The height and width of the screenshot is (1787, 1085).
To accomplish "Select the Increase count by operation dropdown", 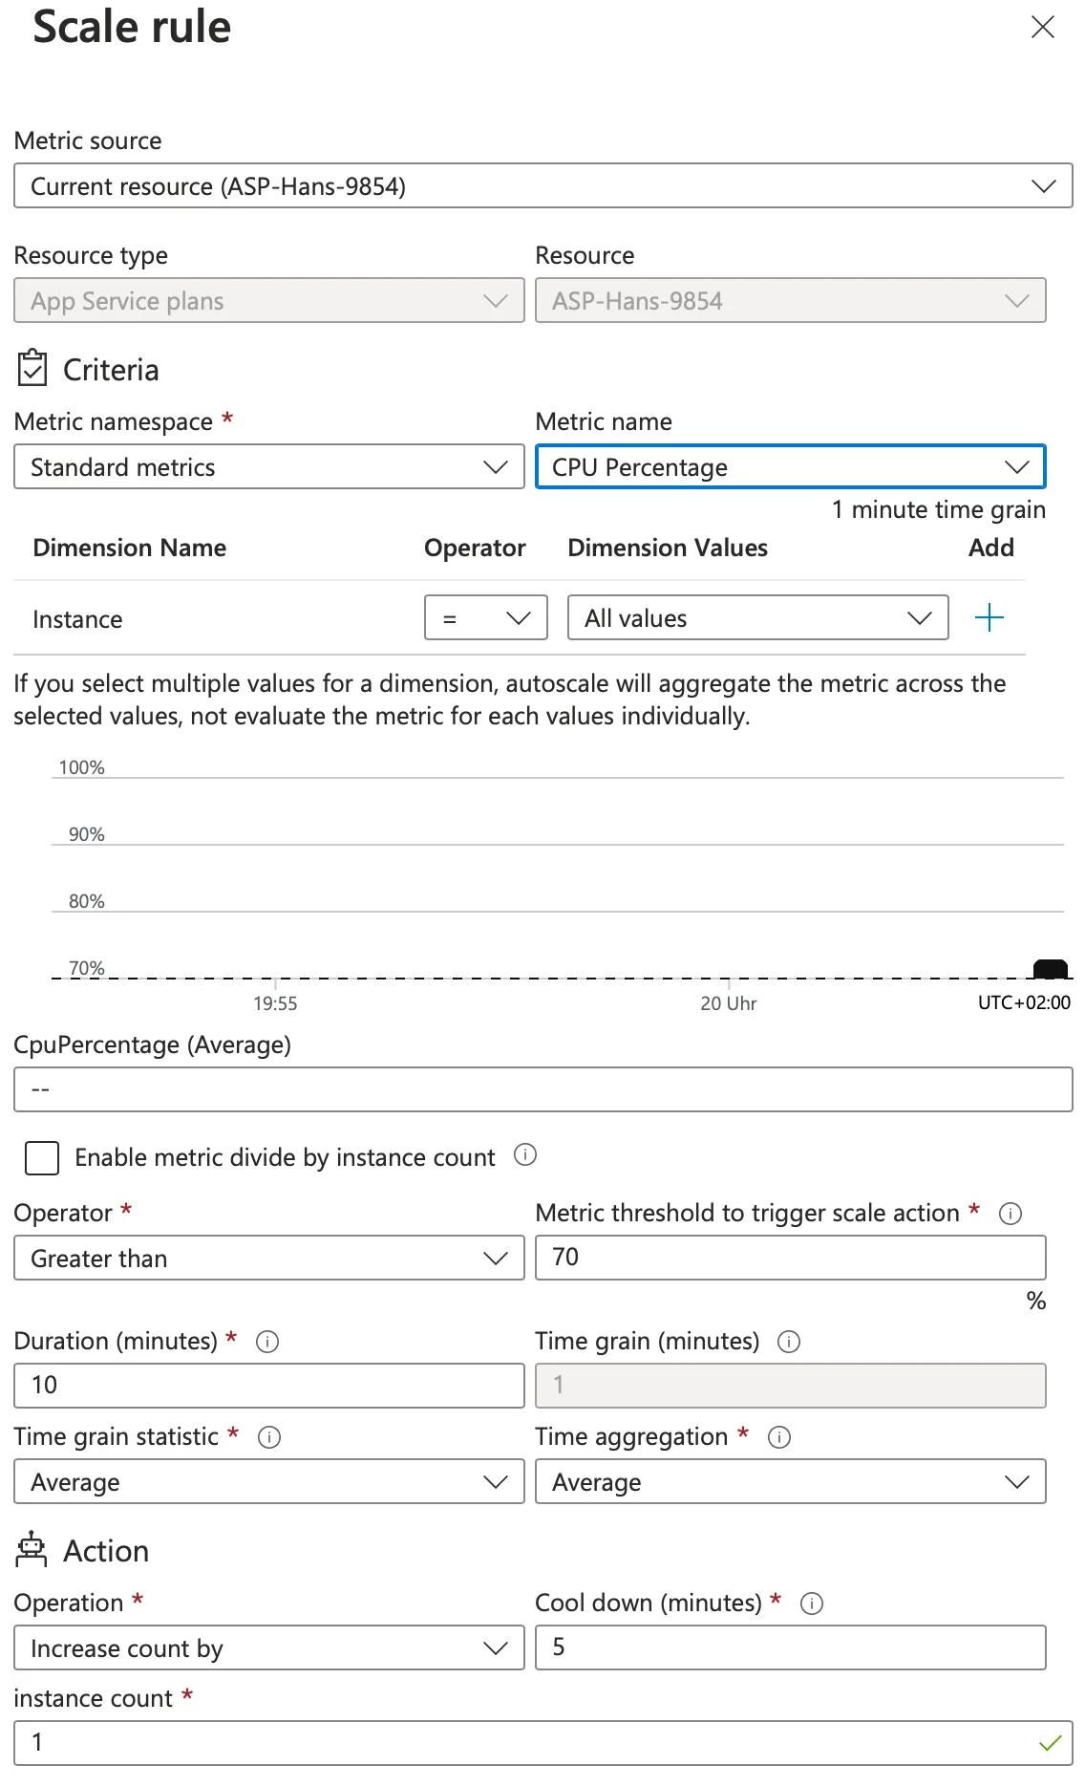I will (x=268, y=1648).
